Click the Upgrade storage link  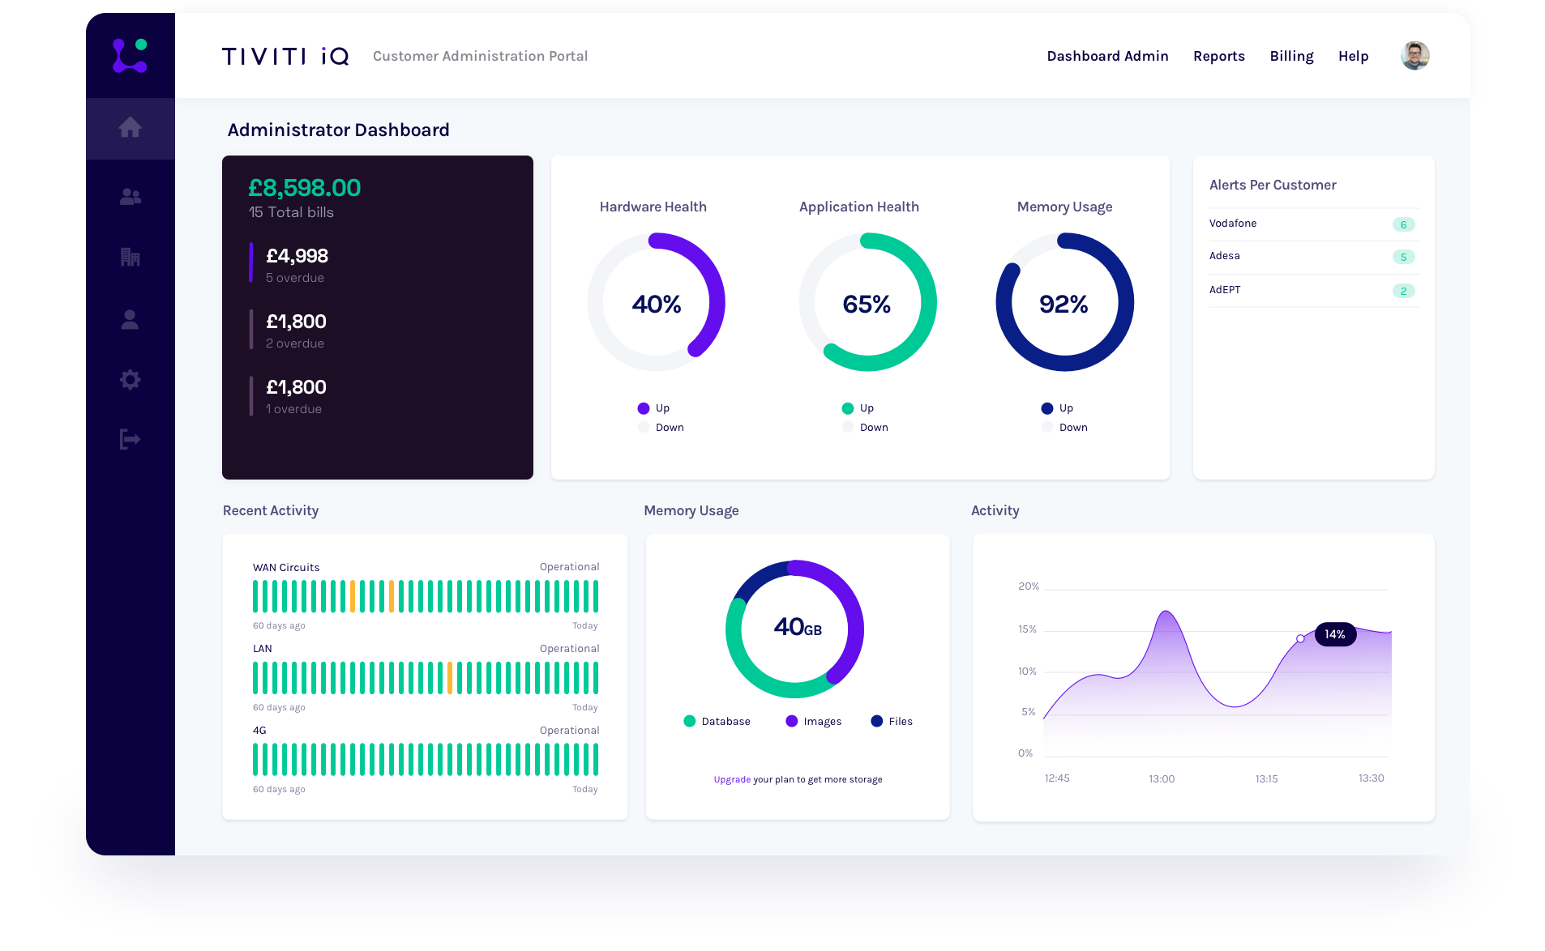point(732,779)
